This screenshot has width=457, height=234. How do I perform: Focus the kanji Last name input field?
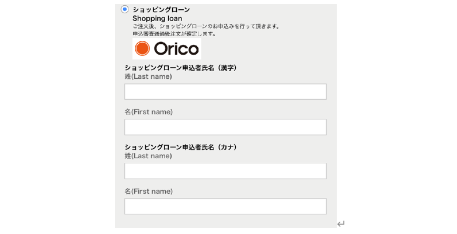pyautogui.click(x=225, y=92)
